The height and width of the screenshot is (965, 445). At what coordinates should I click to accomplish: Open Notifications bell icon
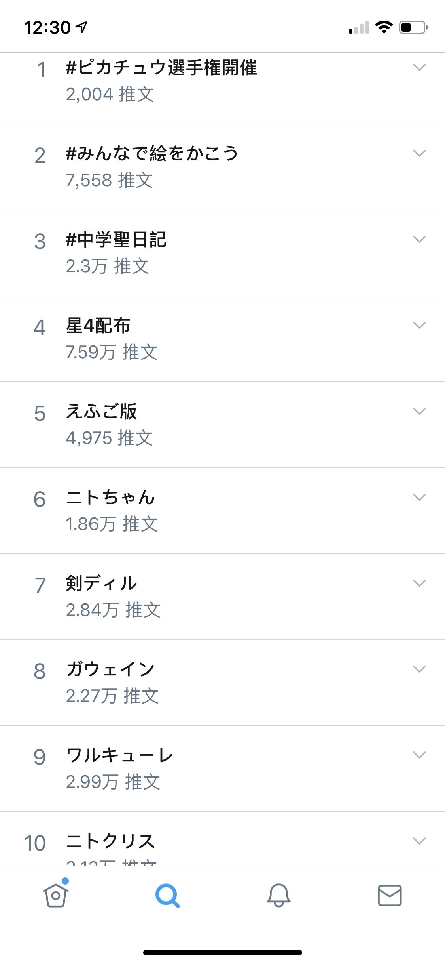click(x=278, y=895)
